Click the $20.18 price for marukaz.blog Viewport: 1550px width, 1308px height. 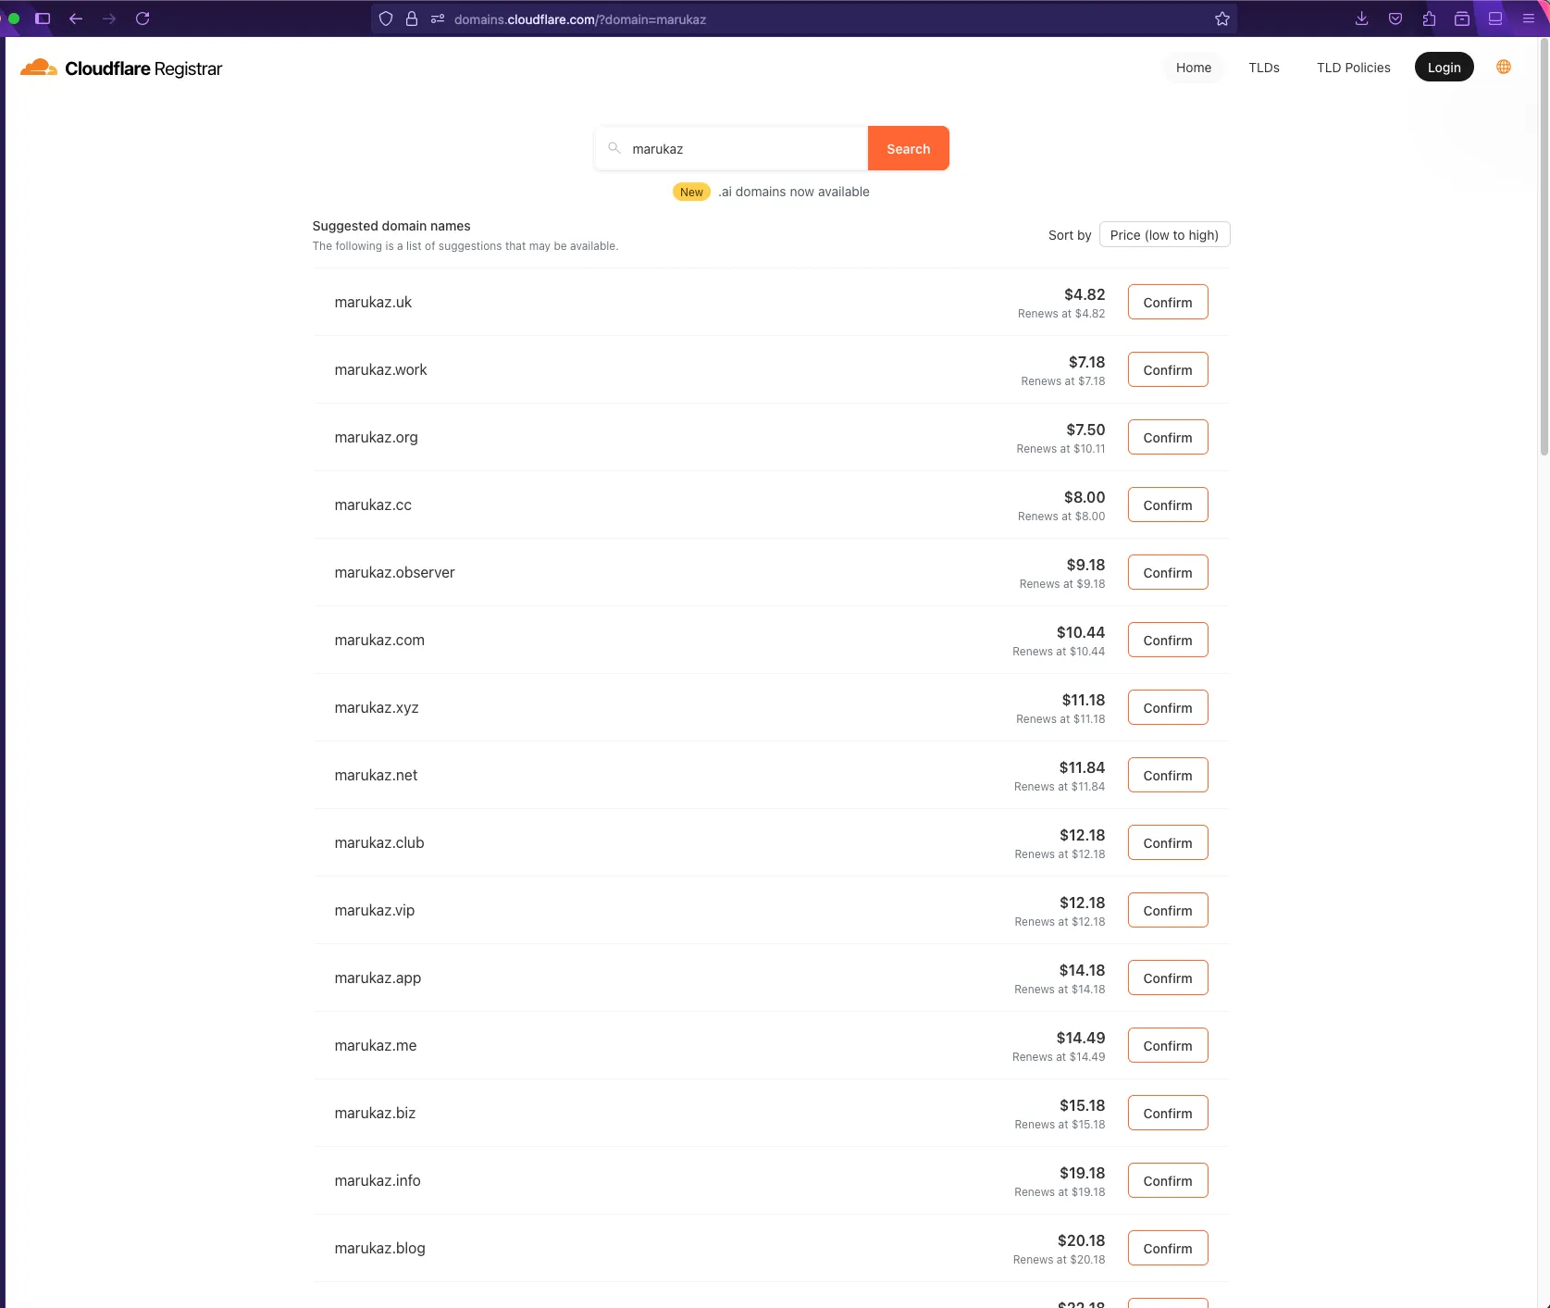1081,1240
